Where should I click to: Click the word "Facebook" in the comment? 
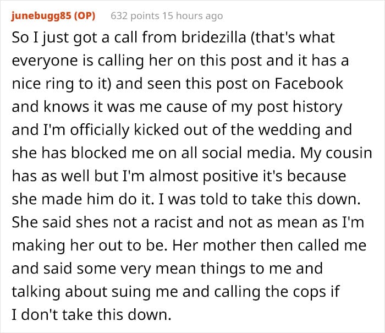pyautogui.click(x=307, y=84)
